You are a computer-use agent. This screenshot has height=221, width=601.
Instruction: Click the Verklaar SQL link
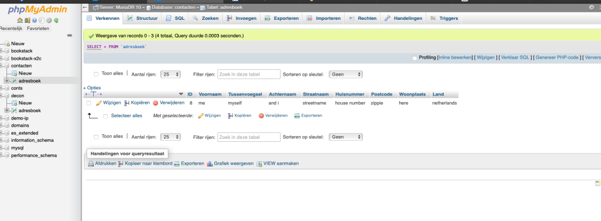click(515, 57)
